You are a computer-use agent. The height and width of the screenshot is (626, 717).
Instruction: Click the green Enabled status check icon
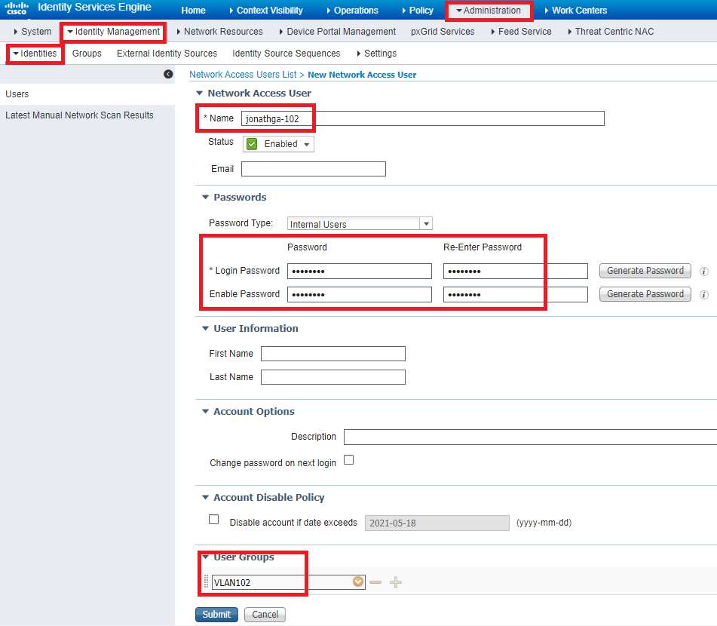pyautogui.click(x=252, y=144)
